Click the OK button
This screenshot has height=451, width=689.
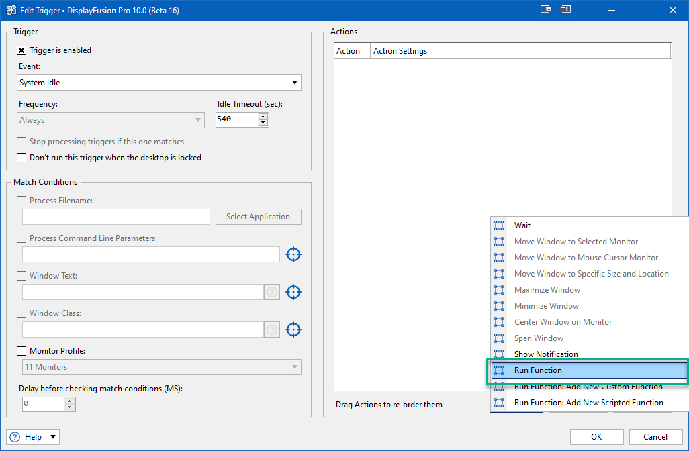coord(596,437)
